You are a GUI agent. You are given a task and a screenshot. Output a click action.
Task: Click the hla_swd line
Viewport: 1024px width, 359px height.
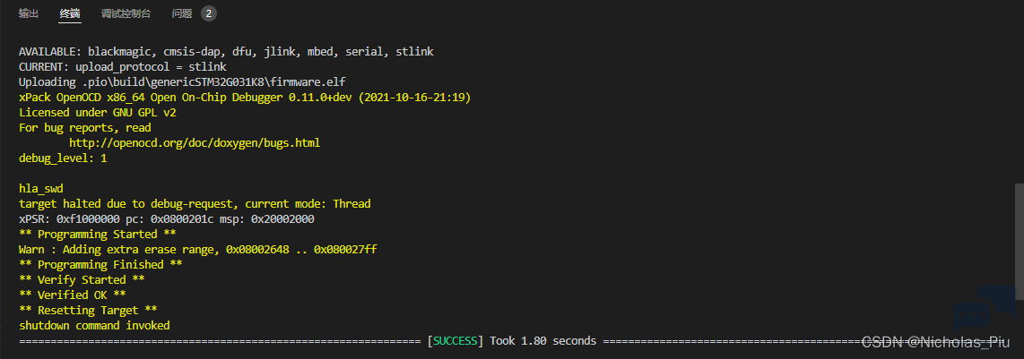(x=41, y=189)
